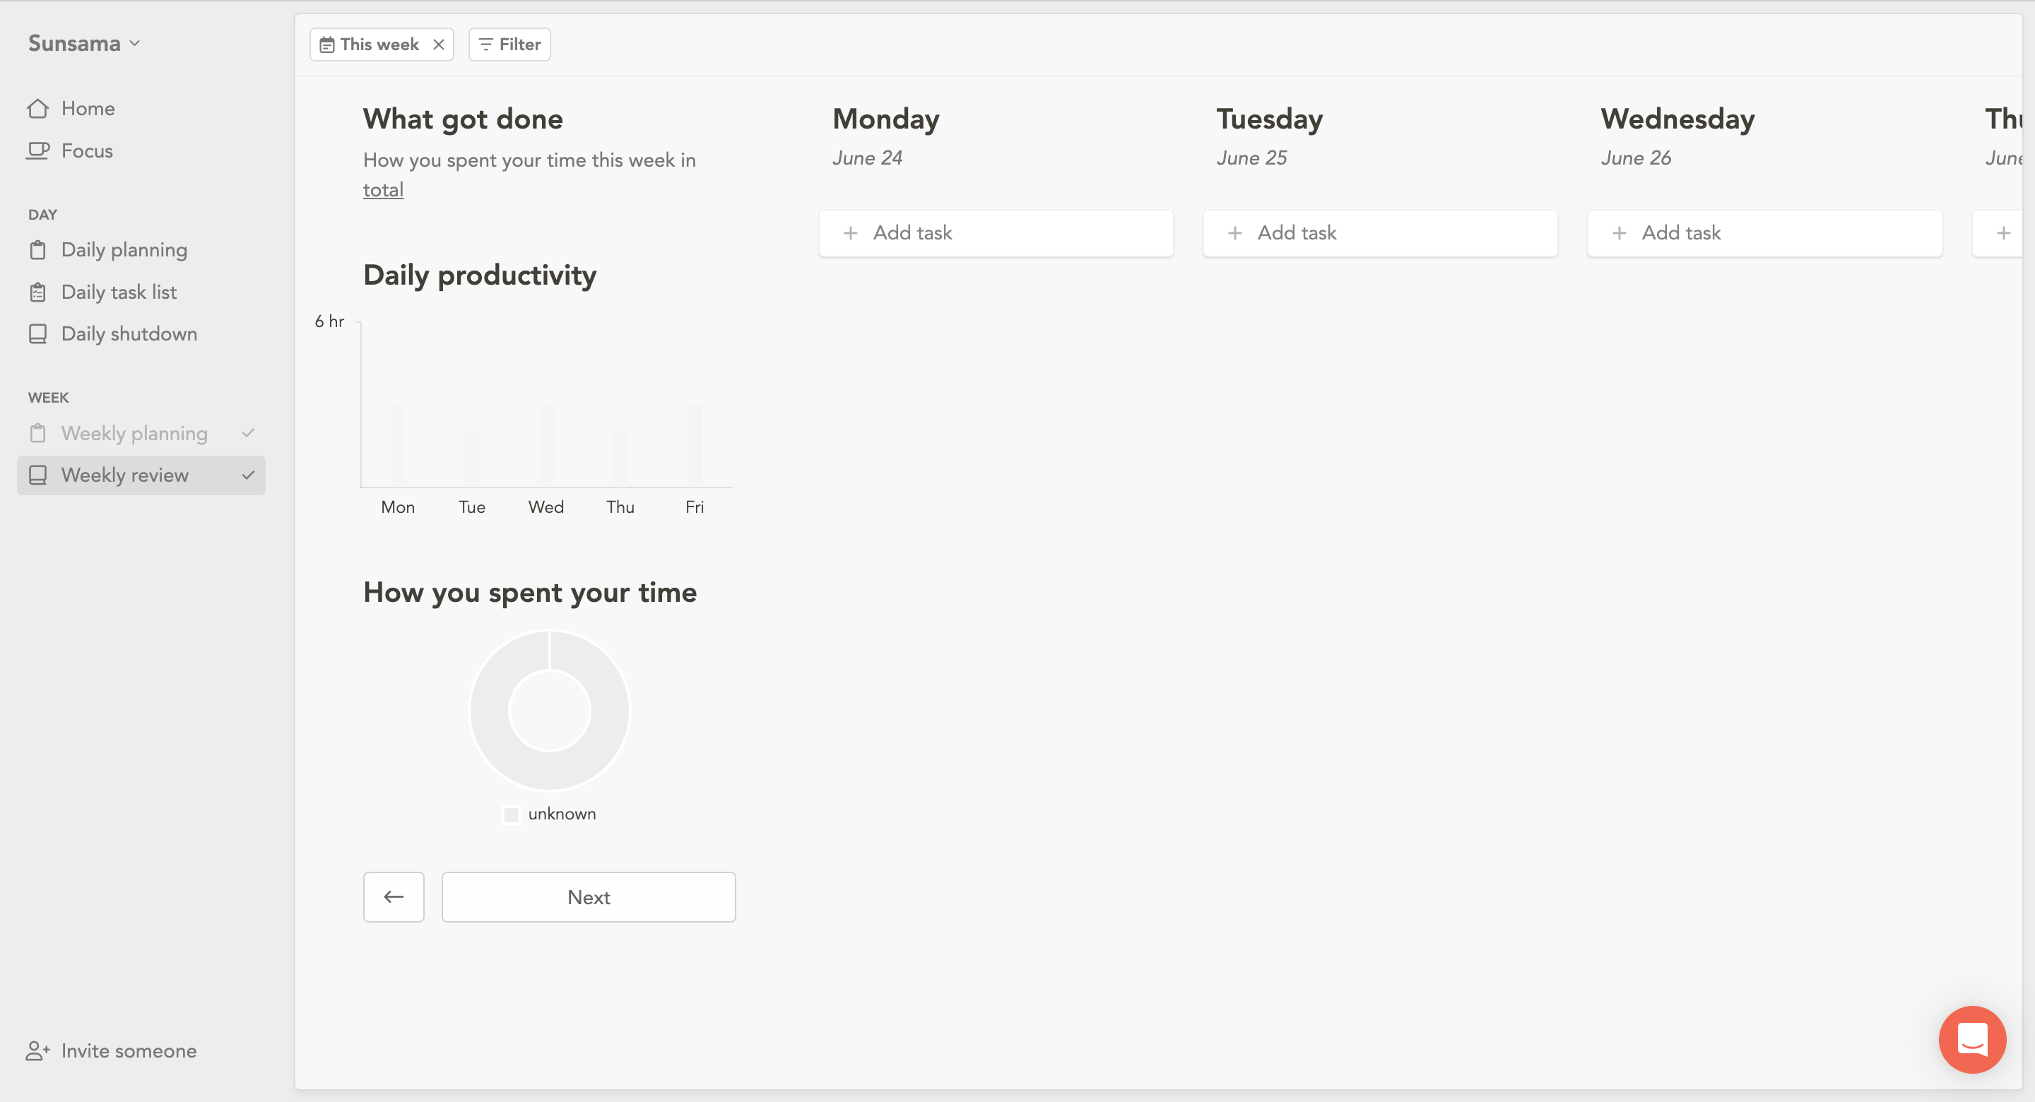Click the Mon chart axis label
The width and height of the screenshot is (2035, 1102).
(x=397, y=507)
